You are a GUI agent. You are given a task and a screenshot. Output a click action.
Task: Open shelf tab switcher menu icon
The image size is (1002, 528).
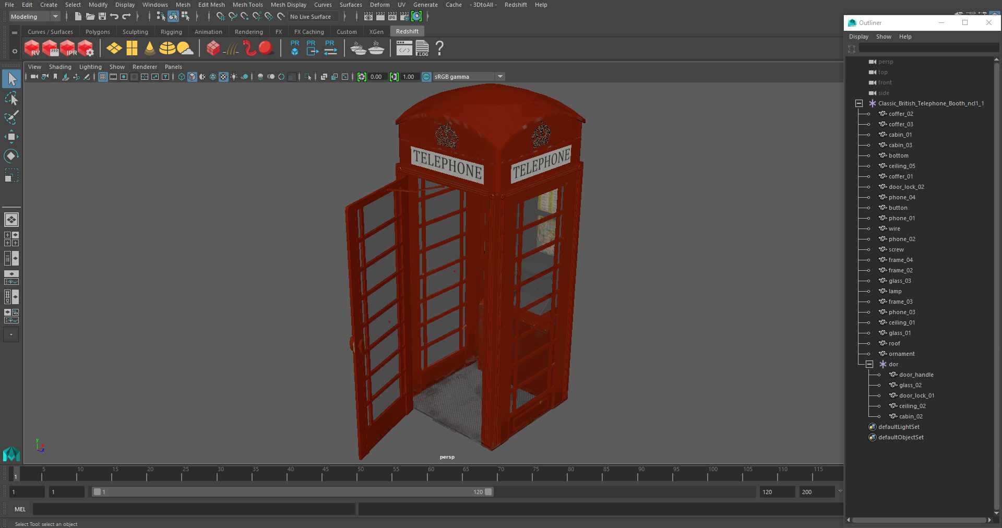click(15, 32)
